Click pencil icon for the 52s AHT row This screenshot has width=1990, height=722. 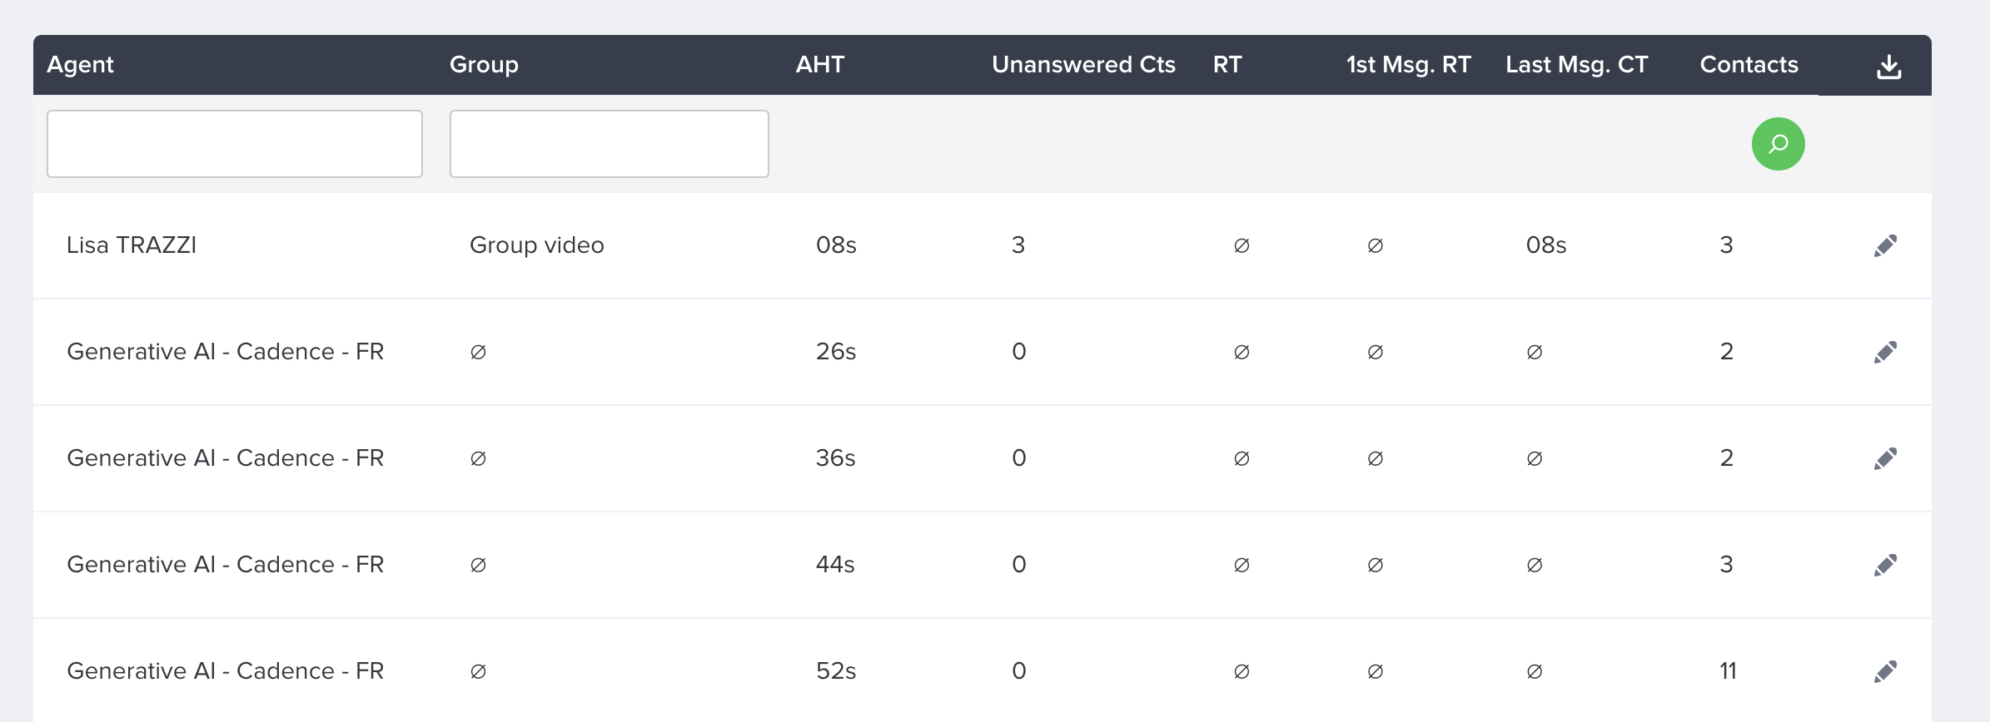(1885, 671)
